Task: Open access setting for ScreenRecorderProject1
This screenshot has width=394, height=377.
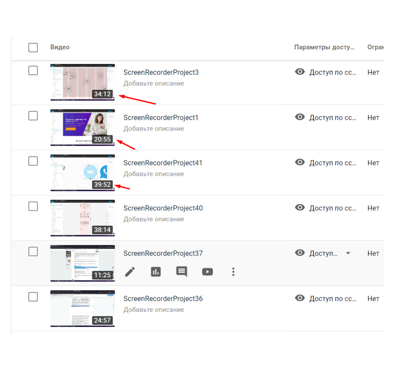Action: click(333, 117)
